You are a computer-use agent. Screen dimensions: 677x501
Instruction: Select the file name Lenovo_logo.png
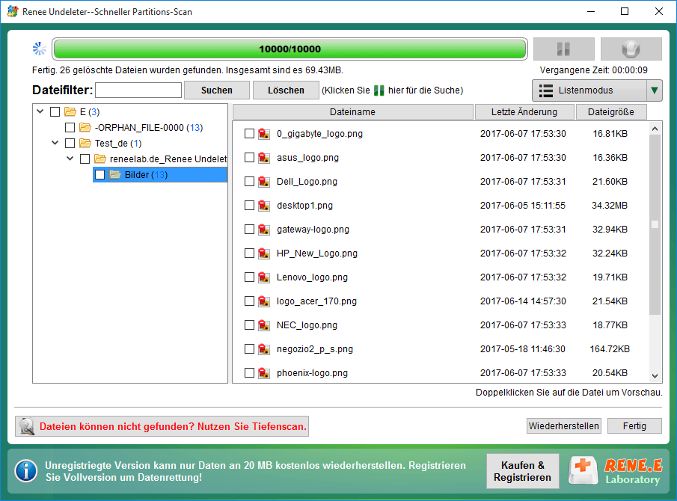(x=312, y=277)
